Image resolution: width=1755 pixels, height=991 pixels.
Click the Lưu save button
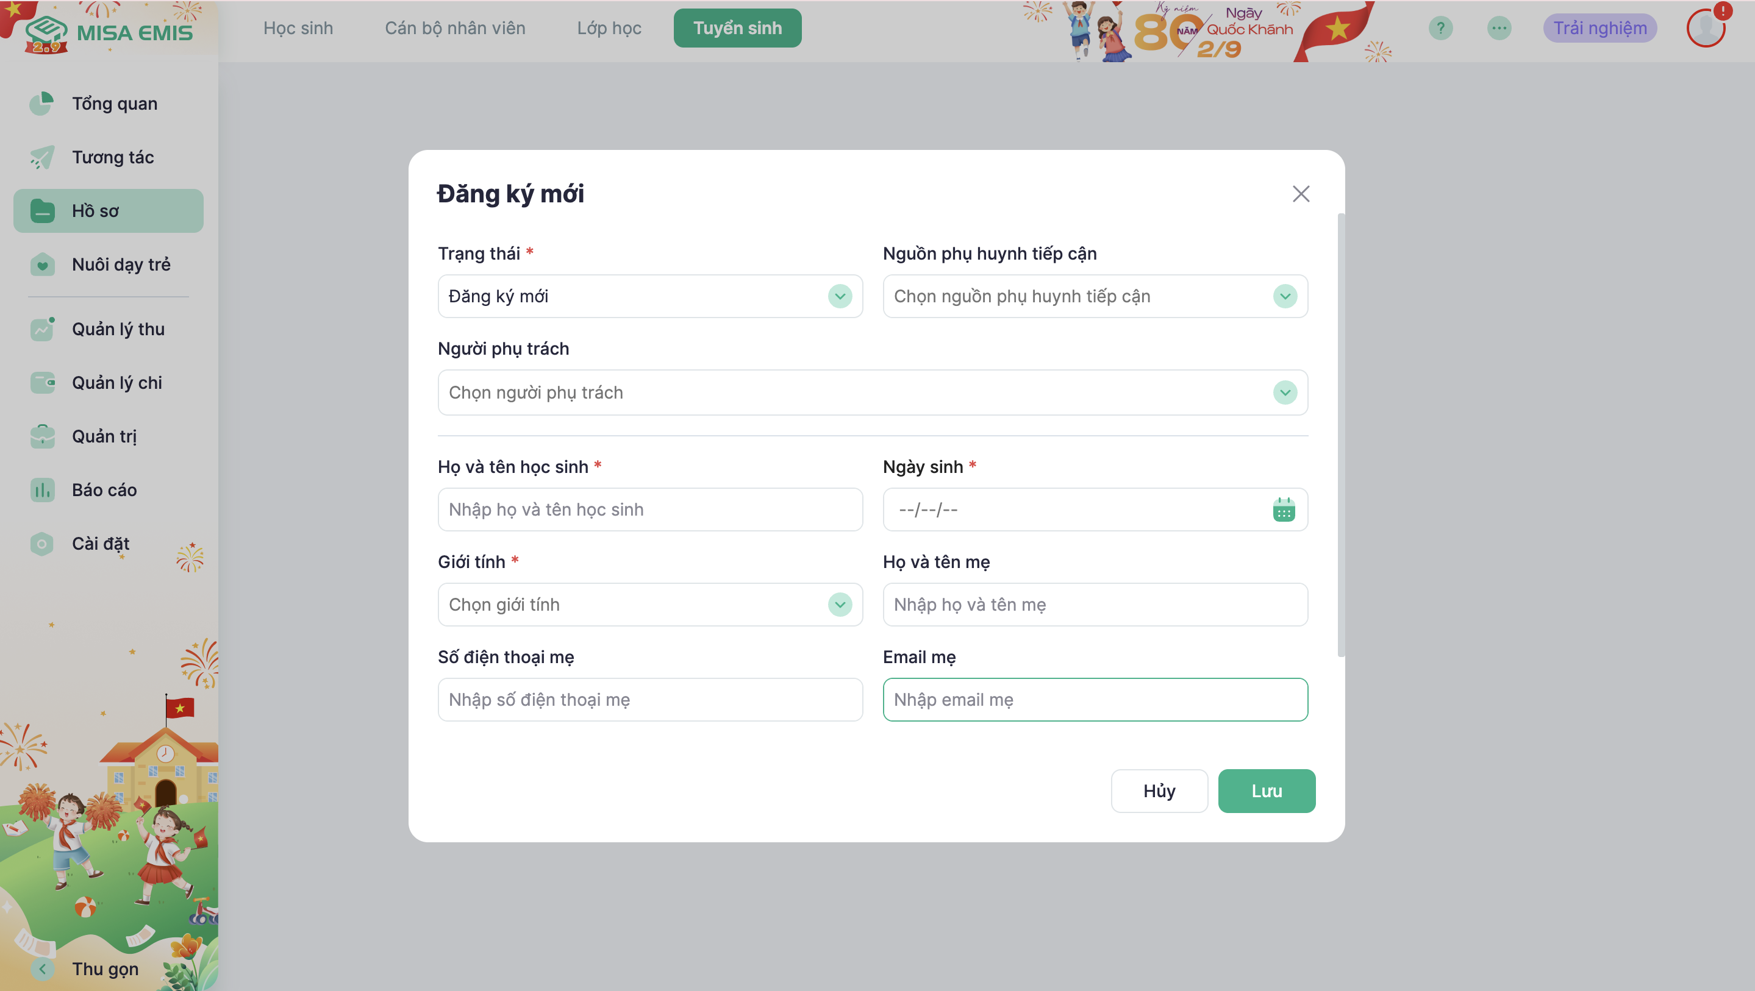point(1267,790)
